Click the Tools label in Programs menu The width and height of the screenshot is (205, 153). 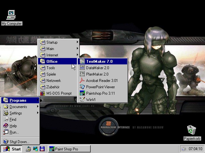51,68
